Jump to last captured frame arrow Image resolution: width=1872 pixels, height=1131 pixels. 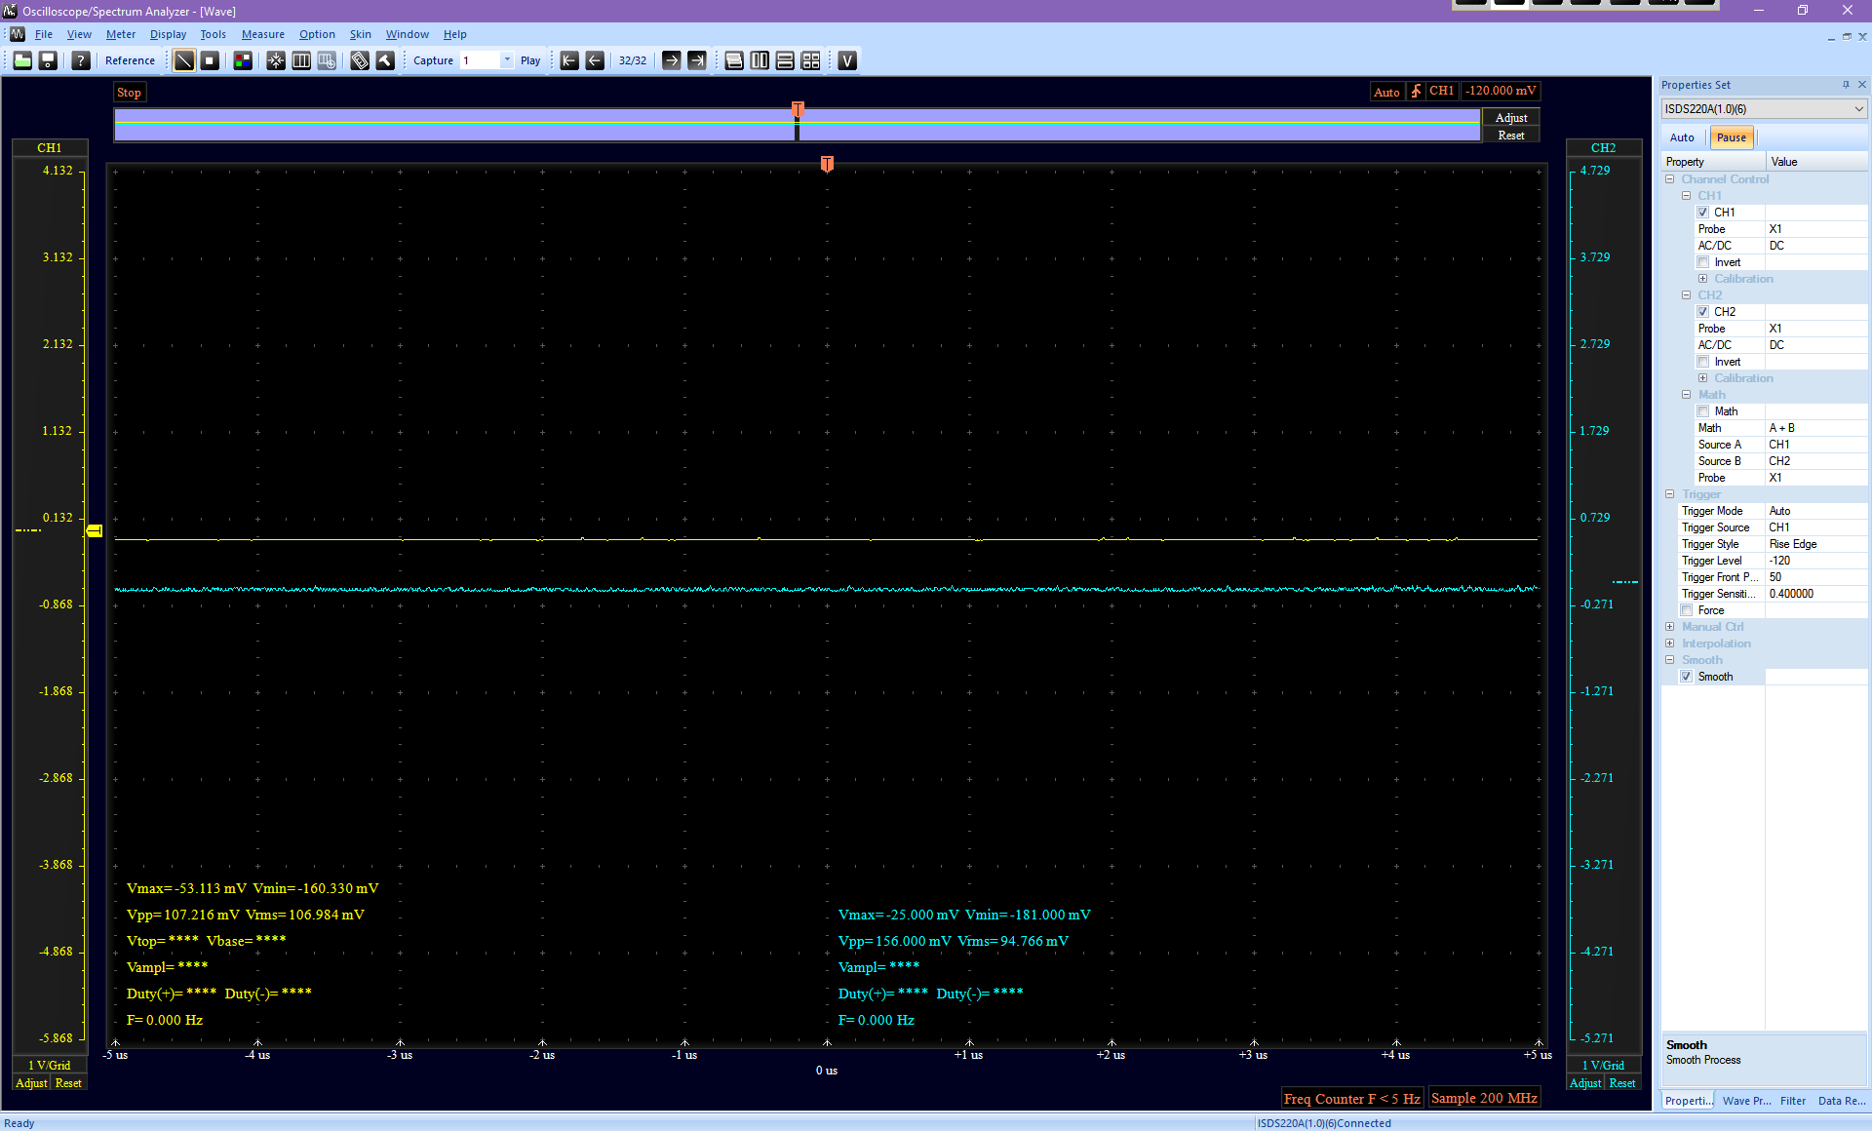[x=697, y=60]
